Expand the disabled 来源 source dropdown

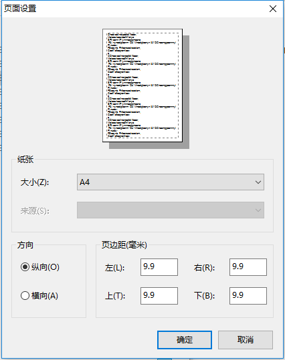171,210
